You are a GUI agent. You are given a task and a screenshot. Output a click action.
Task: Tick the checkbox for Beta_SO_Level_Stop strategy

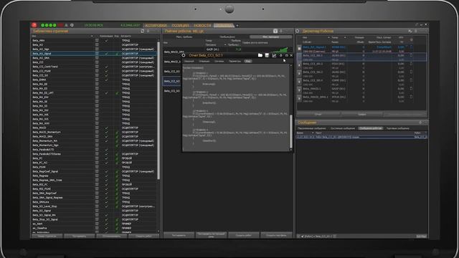click(x=97, y=206)
